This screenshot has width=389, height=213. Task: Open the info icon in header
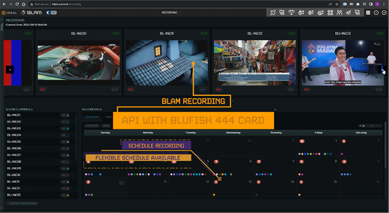point(376,13)
